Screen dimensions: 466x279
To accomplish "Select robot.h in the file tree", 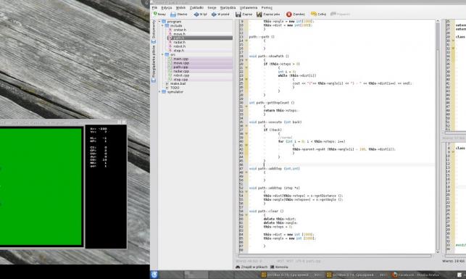I will coord(179,46).
